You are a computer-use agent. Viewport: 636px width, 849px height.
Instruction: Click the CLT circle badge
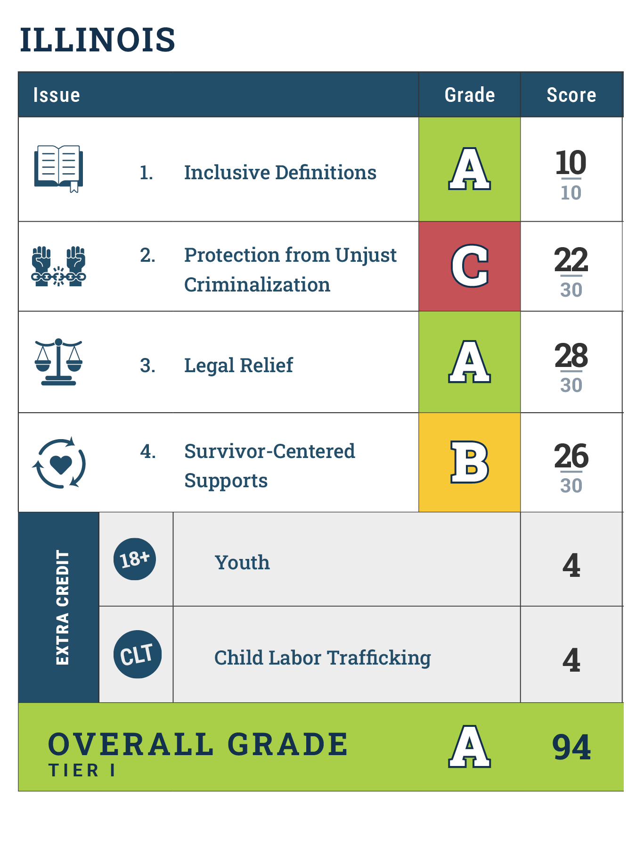137,654
